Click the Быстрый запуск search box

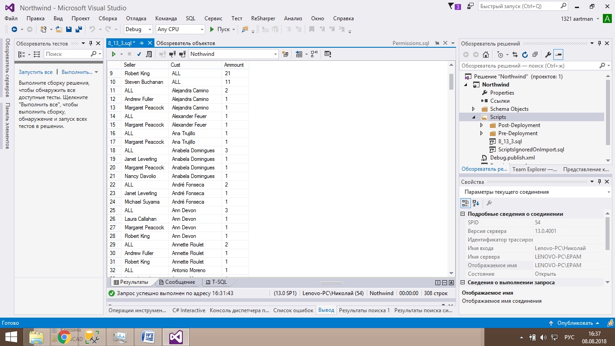(523, 6)
